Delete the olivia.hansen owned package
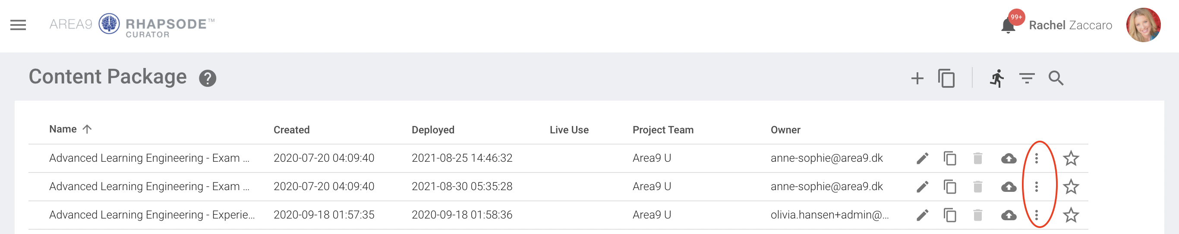Image resolution: width=1179 pixels, height=234 pixels. pyautogui.click(x=977, y=215)
